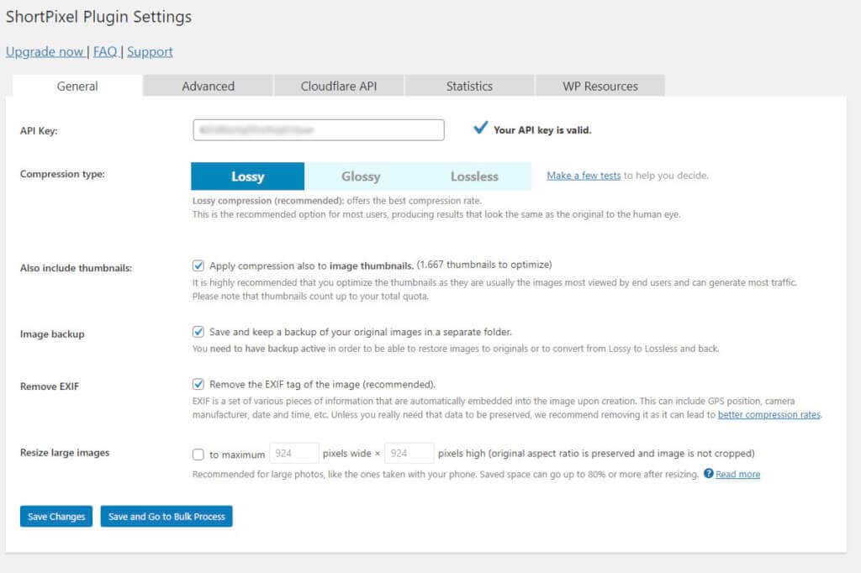The width and height of the screenshot is (861, 573).
Task: Open the Cloudflare API tab
Action: 339,87
